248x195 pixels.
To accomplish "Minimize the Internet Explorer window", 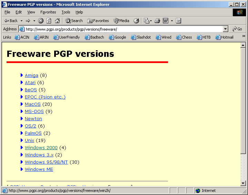I will pos(231,4).
